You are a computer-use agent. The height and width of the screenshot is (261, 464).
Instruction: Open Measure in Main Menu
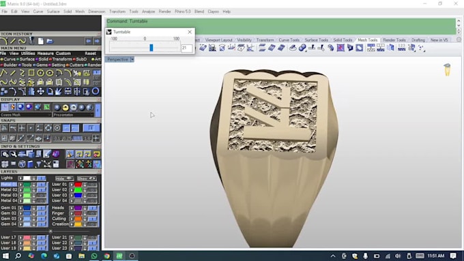pos(45,54)
